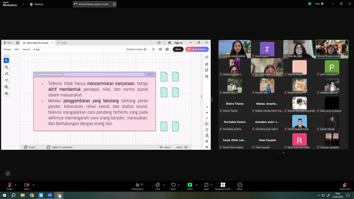The width and height of the screenshot is (354, 199).
Task: Choose the zoom magnifier tool in left toolbar
Action: coord(6,67)
